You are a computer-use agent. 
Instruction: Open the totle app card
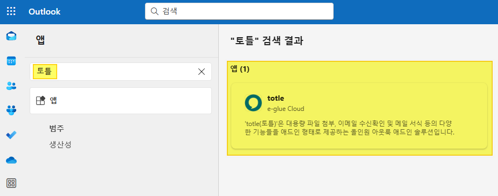[359, 116]
